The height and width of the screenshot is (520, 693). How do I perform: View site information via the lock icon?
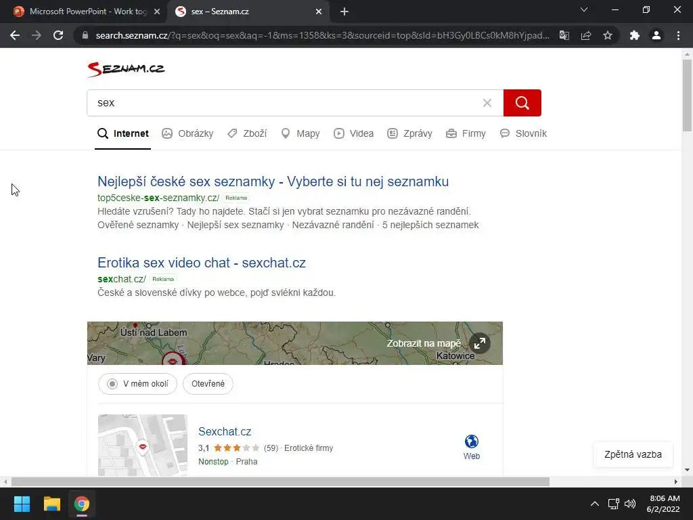click(x=85, y=35)
